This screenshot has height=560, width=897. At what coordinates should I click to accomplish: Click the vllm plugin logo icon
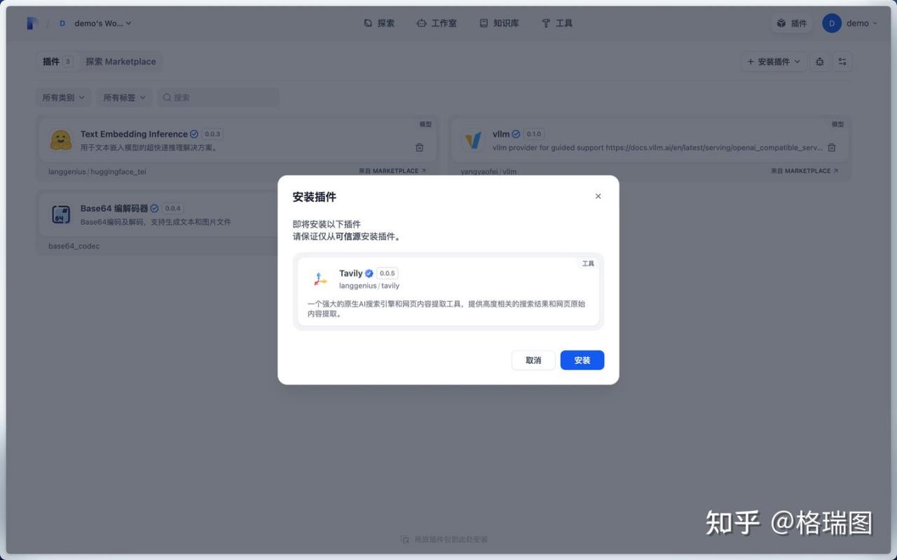473,140
